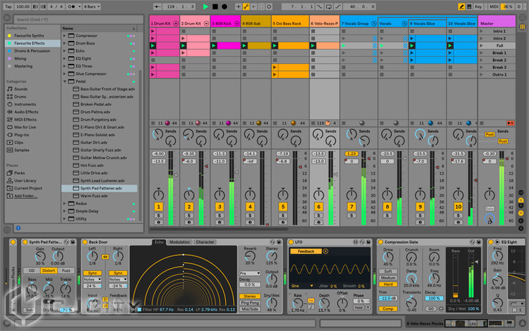Expand the Glue Compressor folder
The image size is (529, 331).
[64, 74]
